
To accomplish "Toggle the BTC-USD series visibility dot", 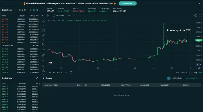I will coord(63,21).
